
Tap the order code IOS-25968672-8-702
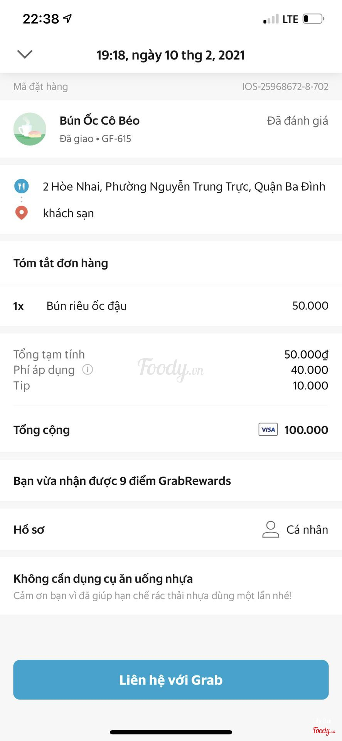pos(285,86)
